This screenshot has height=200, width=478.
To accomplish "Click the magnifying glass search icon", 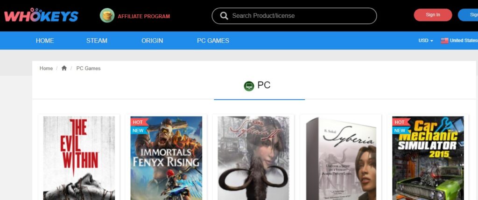I will pyautogui.click(x=224, y=16).
